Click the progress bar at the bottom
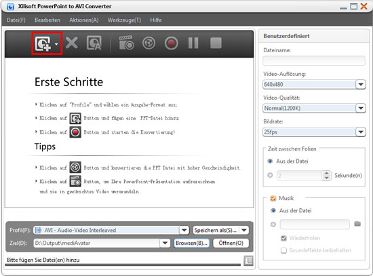373x276 pixels. [x=123, y=264]
